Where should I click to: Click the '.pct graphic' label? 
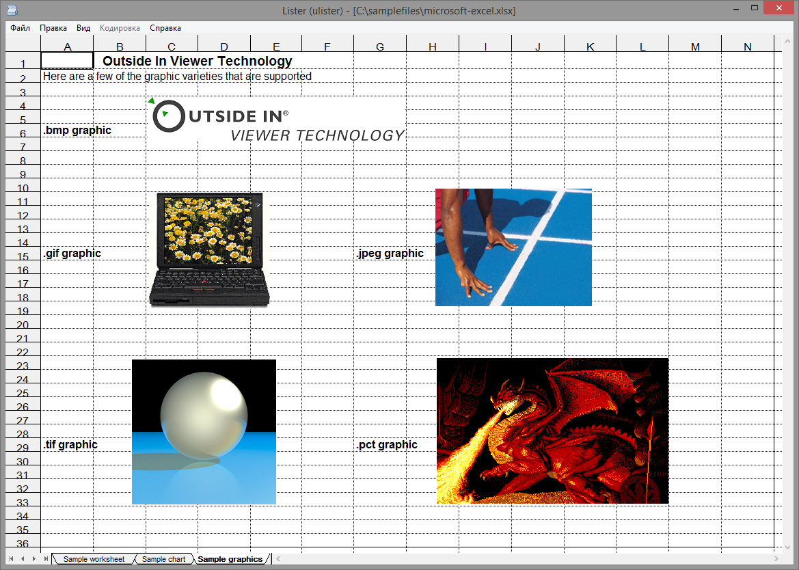(387, 445)
